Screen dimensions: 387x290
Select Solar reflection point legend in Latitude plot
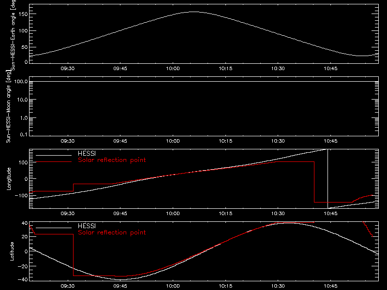[112, 232]
